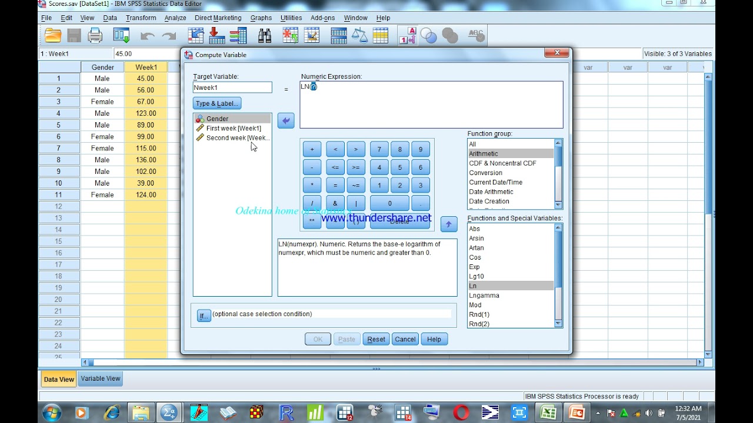Open the Excel icon in the taskbar
Viewport: 753px width, 423px height.
[548, 412]
